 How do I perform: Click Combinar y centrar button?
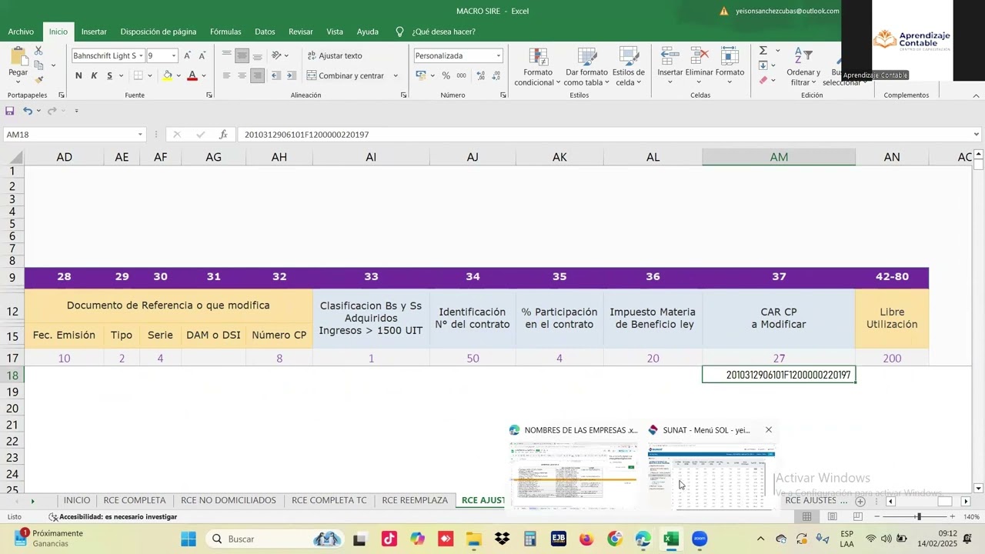click(x=346, y=75)
